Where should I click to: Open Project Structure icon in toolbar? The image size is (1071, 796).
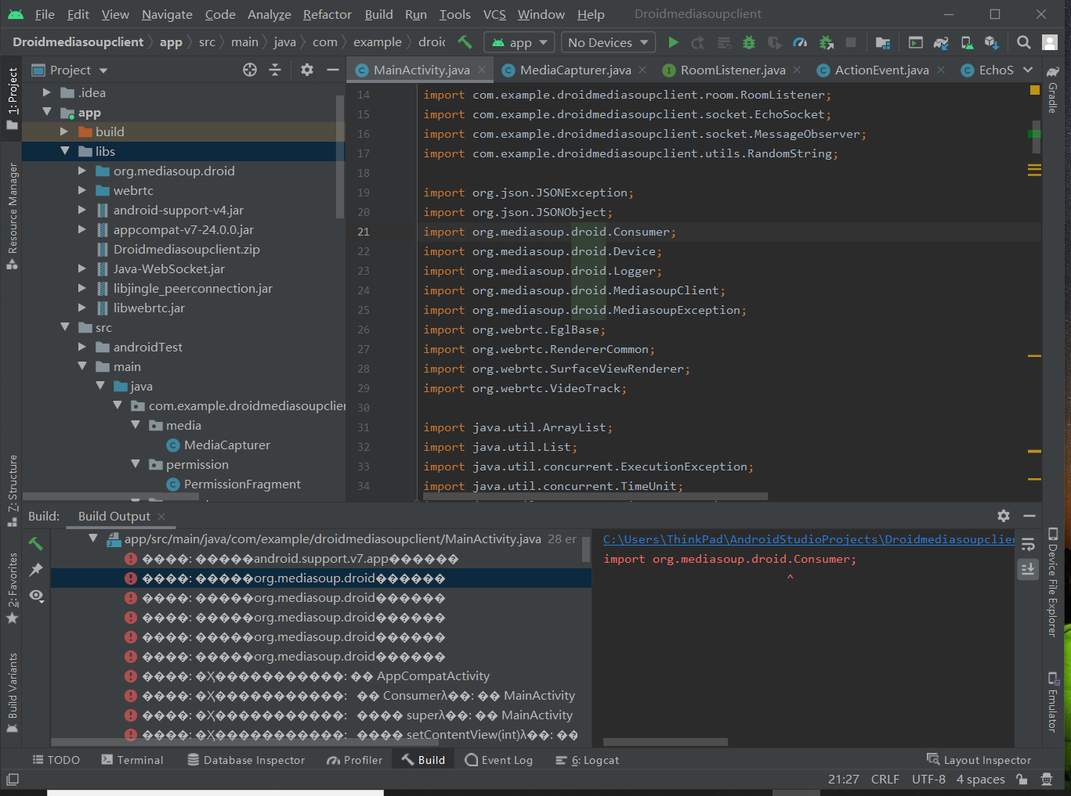pyautogui.click(x=883, y=42)
